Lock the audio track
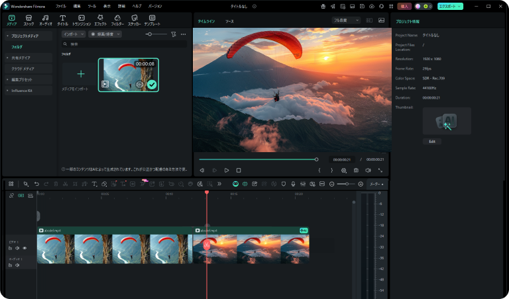 (x=11, y=265)
